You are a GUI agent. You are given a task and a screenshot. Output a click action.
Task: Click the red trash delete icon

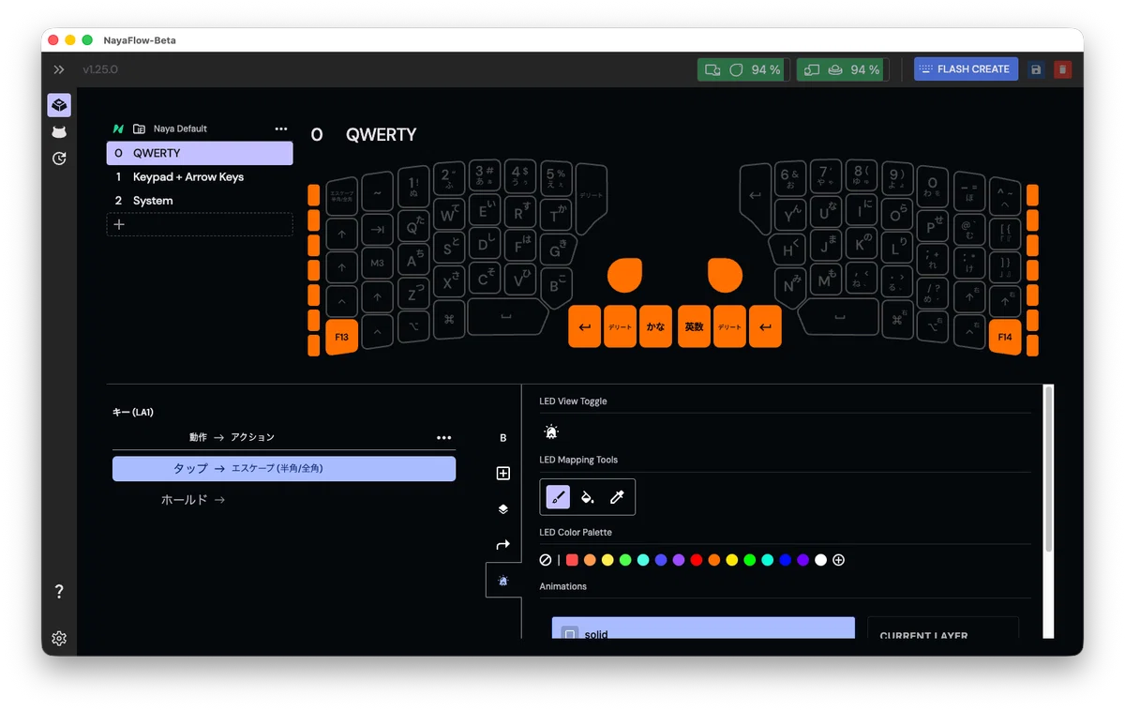(1062, 69)
